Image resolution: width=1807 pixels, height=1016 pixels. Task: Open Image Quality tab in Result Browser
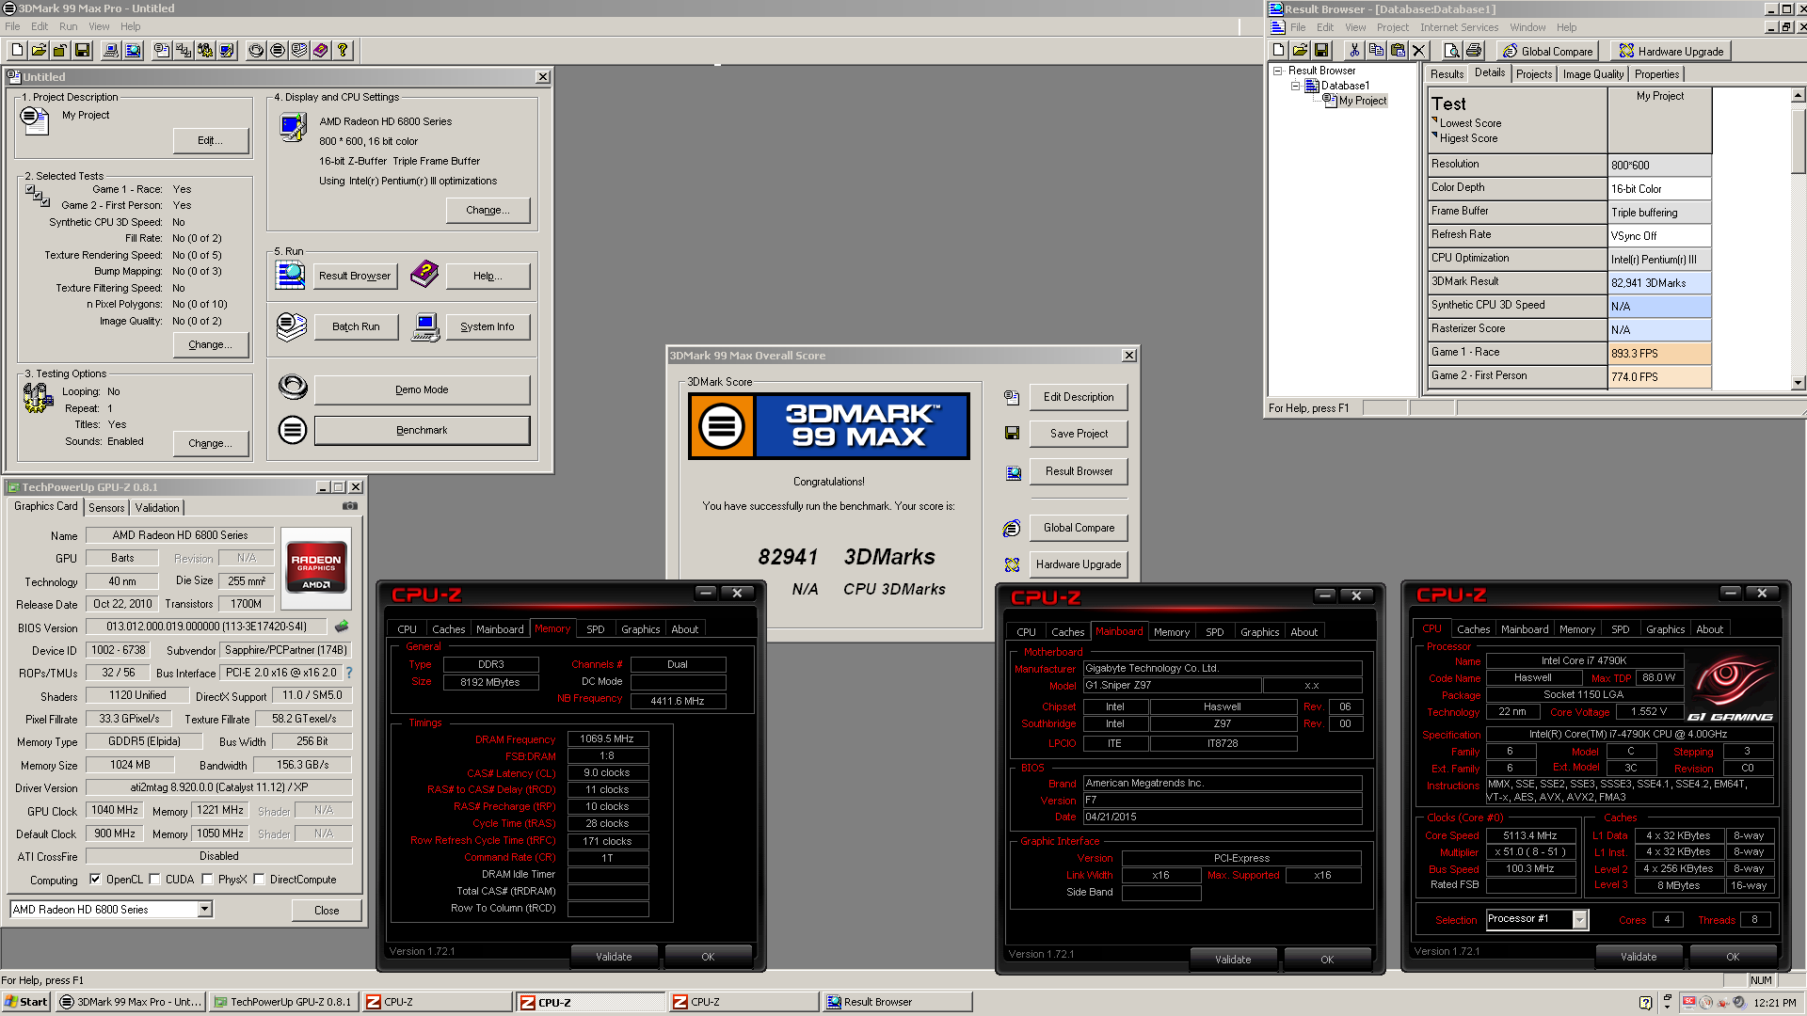pyautogui.click(x=1592, y=74)
